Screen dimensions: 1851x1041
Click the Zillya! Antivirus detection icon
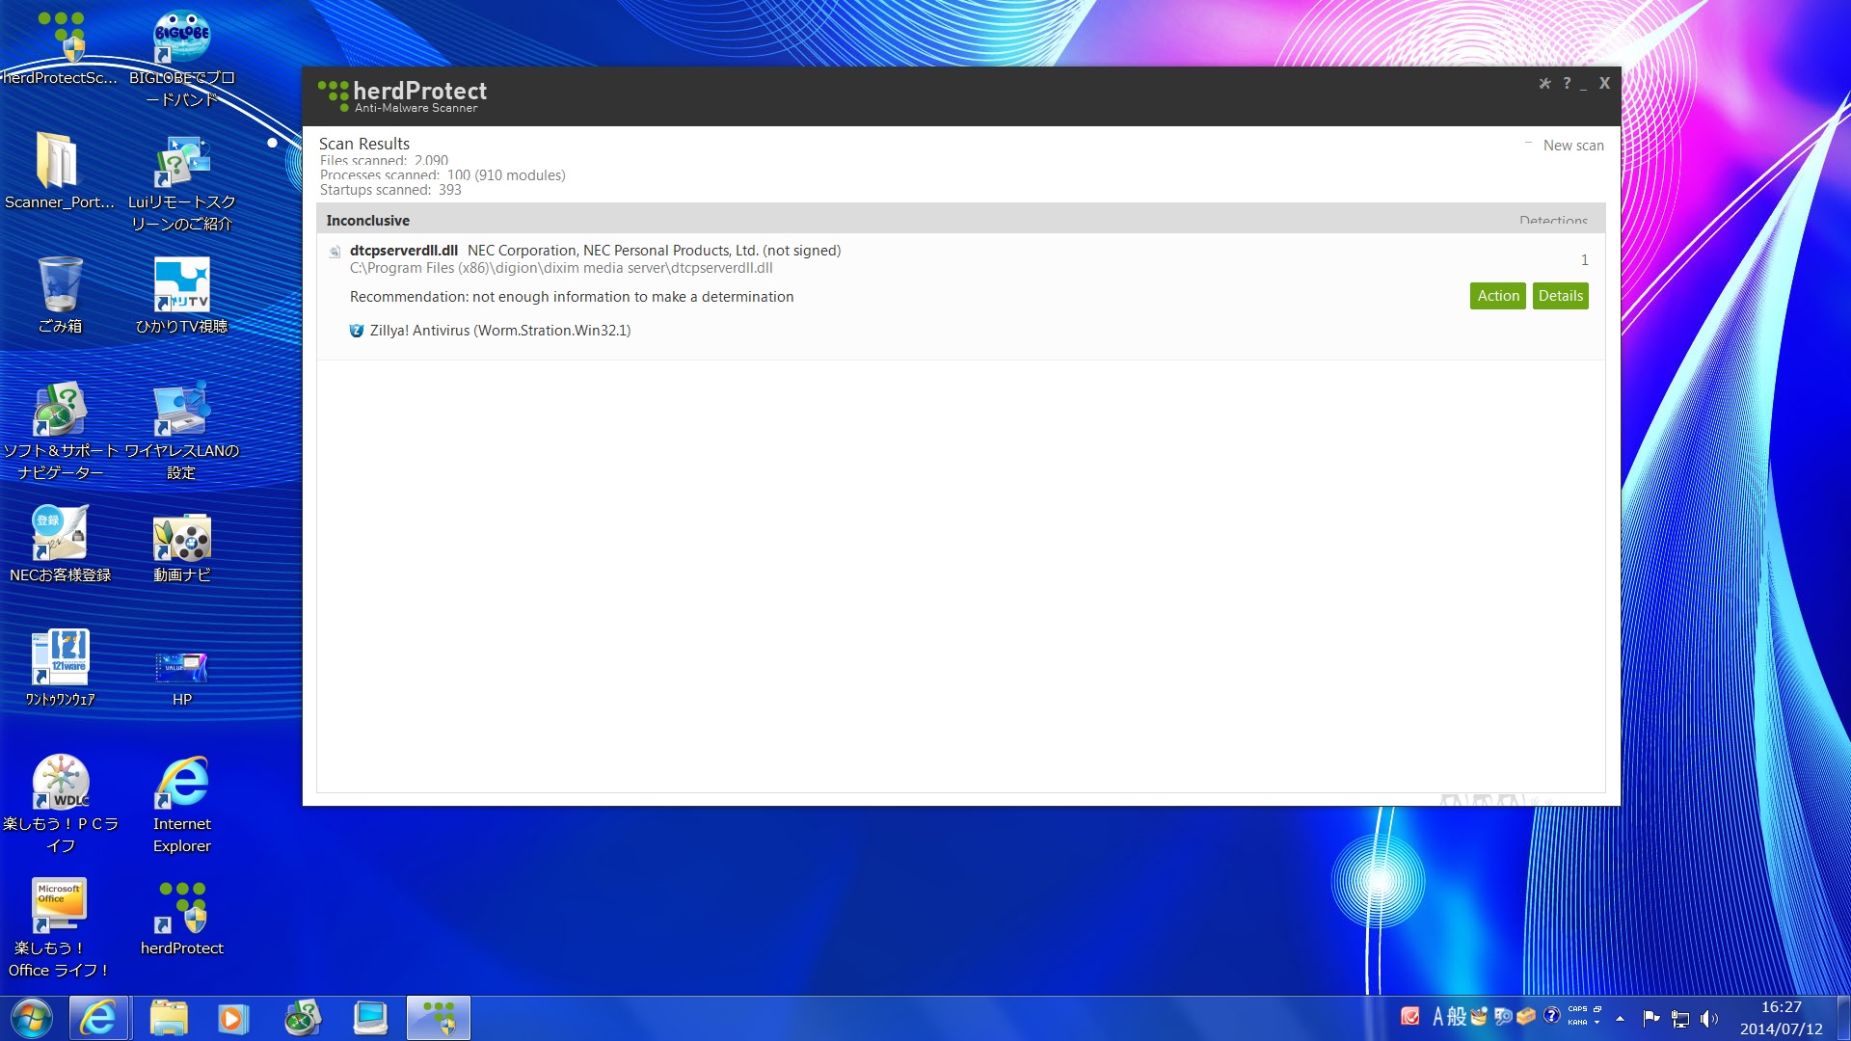point(357,331)
